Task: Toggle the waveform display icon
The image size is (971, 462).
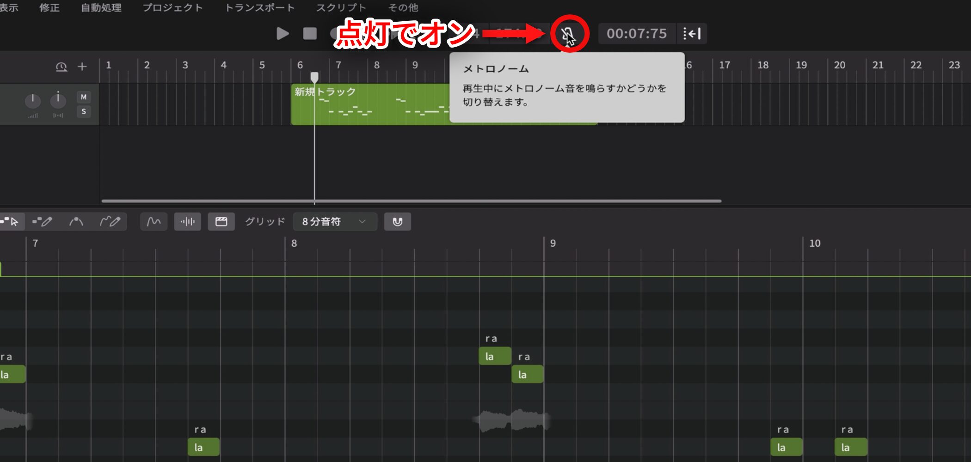Action: point(187,222)
